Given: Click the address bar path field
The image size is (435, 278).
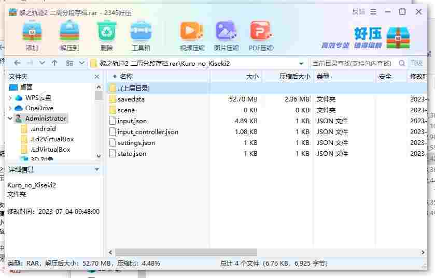Looking at the screenshot, I should pyautogui.click(x=194, y=64).
